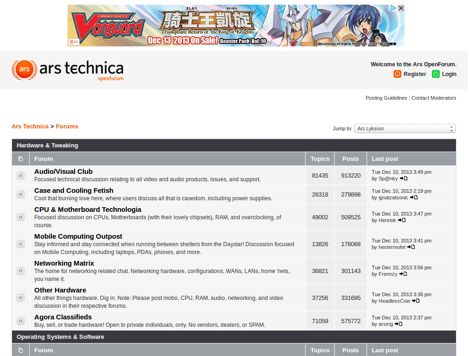View latest post by ignatzatsonic icon
Screen dimensions: 474x356
[x=414, y=197]
